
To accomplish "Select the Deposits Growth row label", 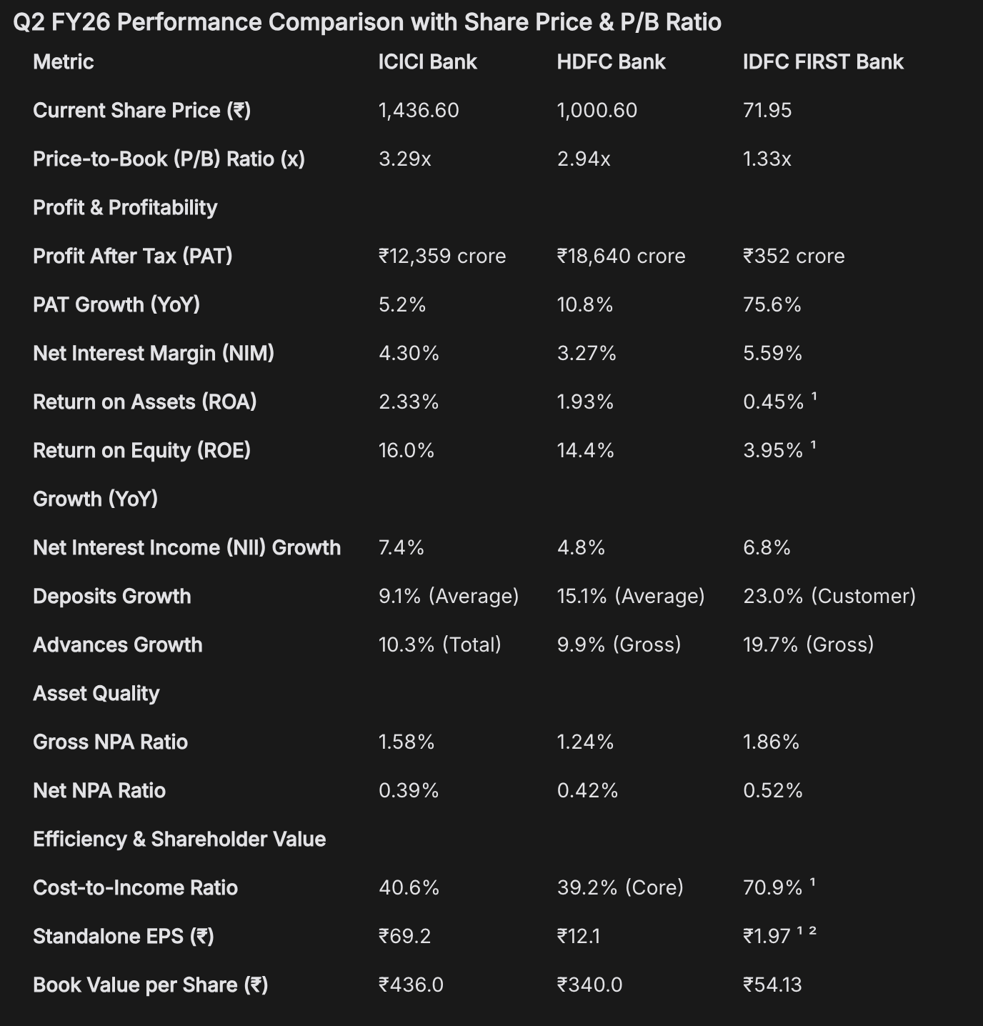I will 112,597.
